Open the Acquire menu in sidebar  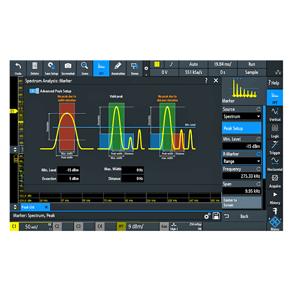274,181
